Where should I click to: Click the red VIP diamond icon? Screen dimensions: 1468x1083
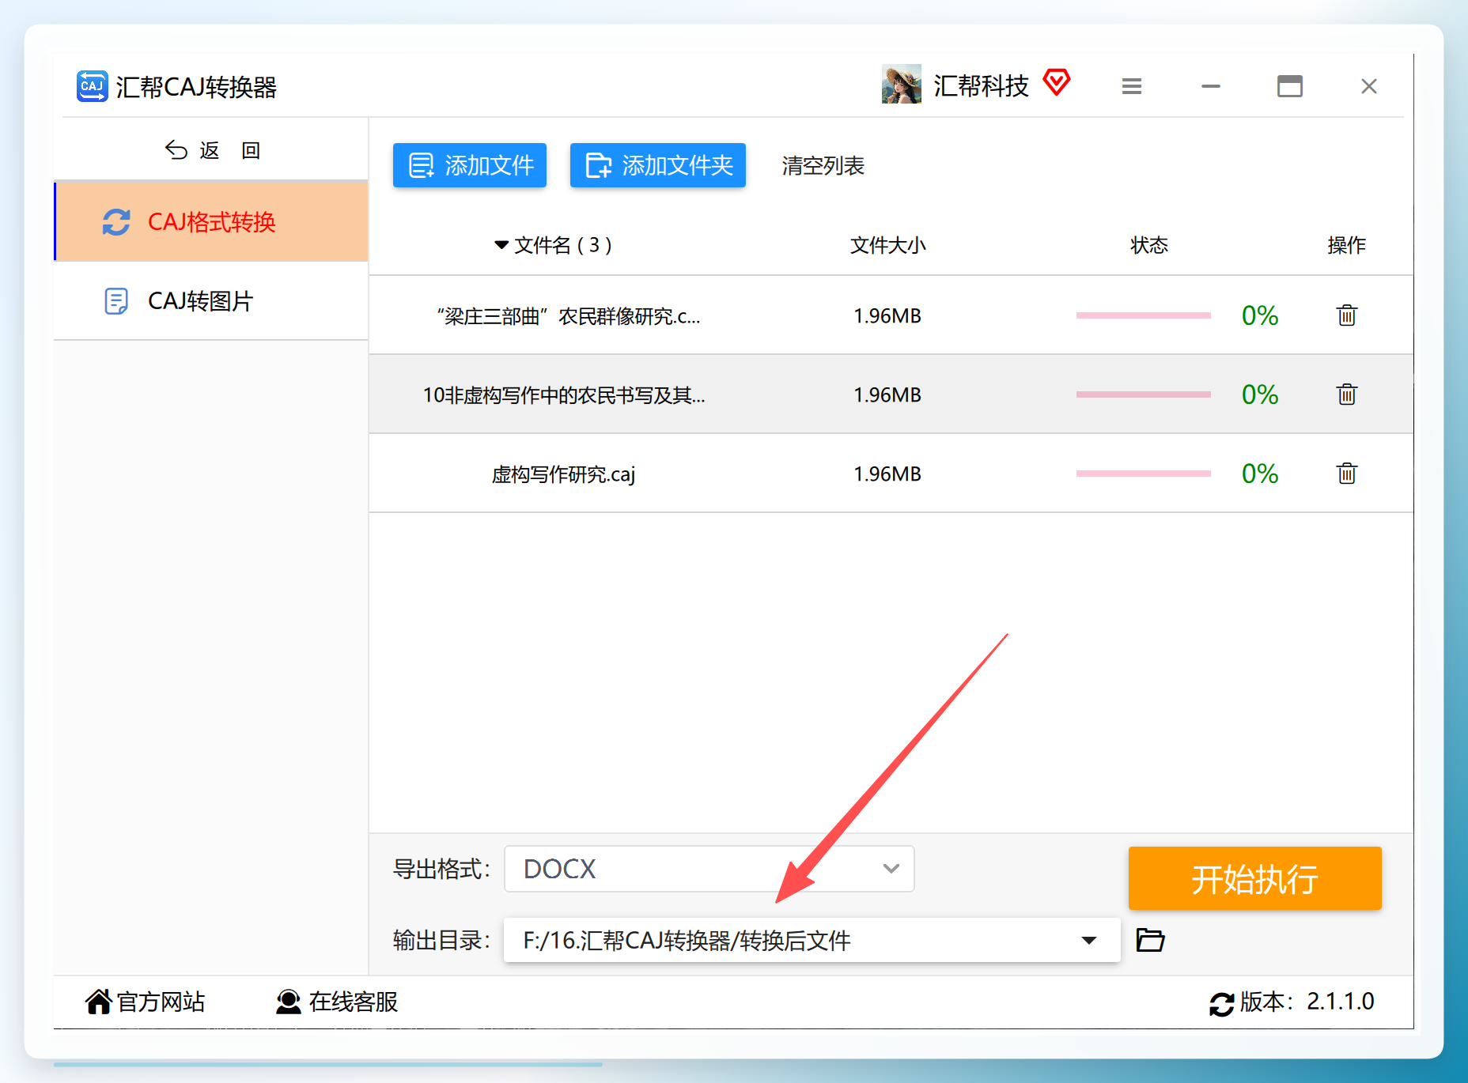1057,82
